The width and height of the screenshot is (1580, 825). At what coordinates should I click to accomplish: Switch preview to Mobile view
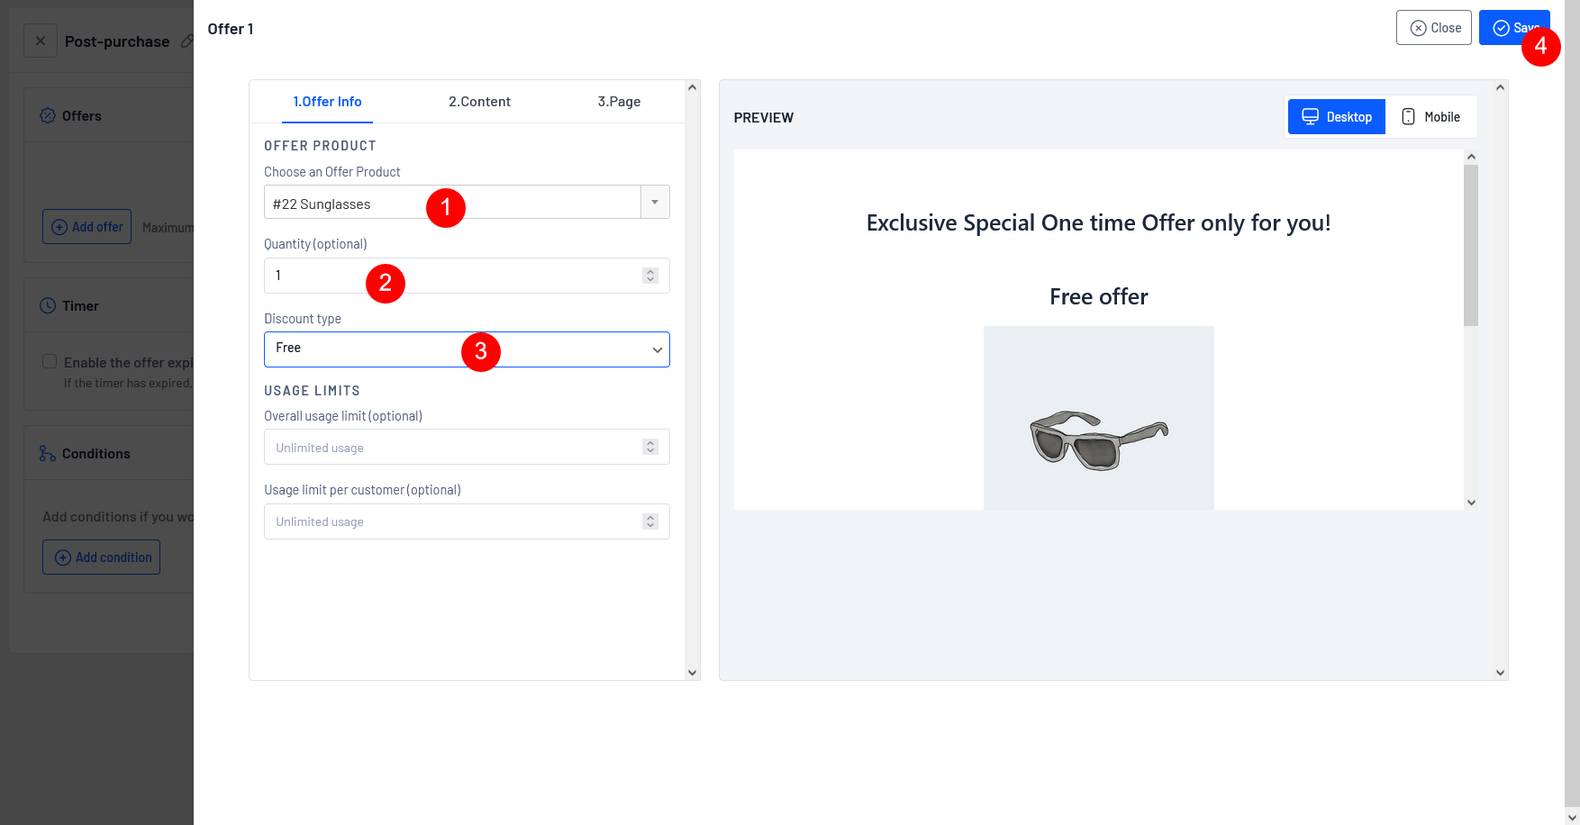[1430, 117]
